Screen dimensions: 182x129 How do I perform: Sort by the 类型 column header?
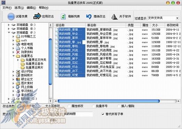133,25
